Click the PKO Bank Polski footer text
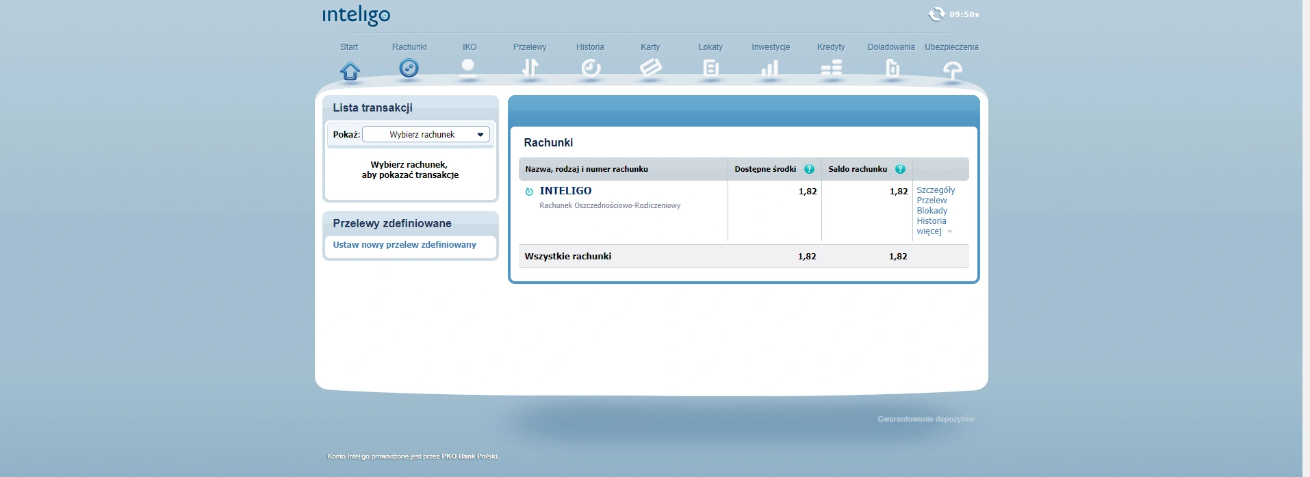This screenshot has height=477, width=1310. pyautogui.click(x=470, y=456)
